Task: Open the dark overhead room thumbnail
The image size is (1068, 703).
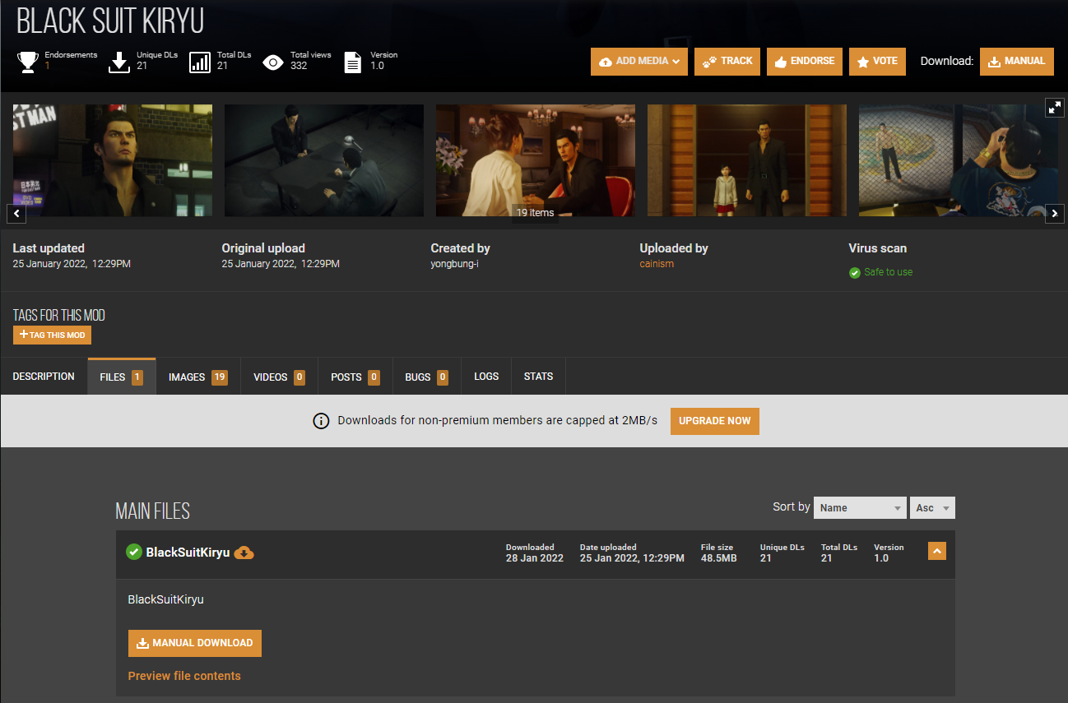Action: tap(324, 160)
